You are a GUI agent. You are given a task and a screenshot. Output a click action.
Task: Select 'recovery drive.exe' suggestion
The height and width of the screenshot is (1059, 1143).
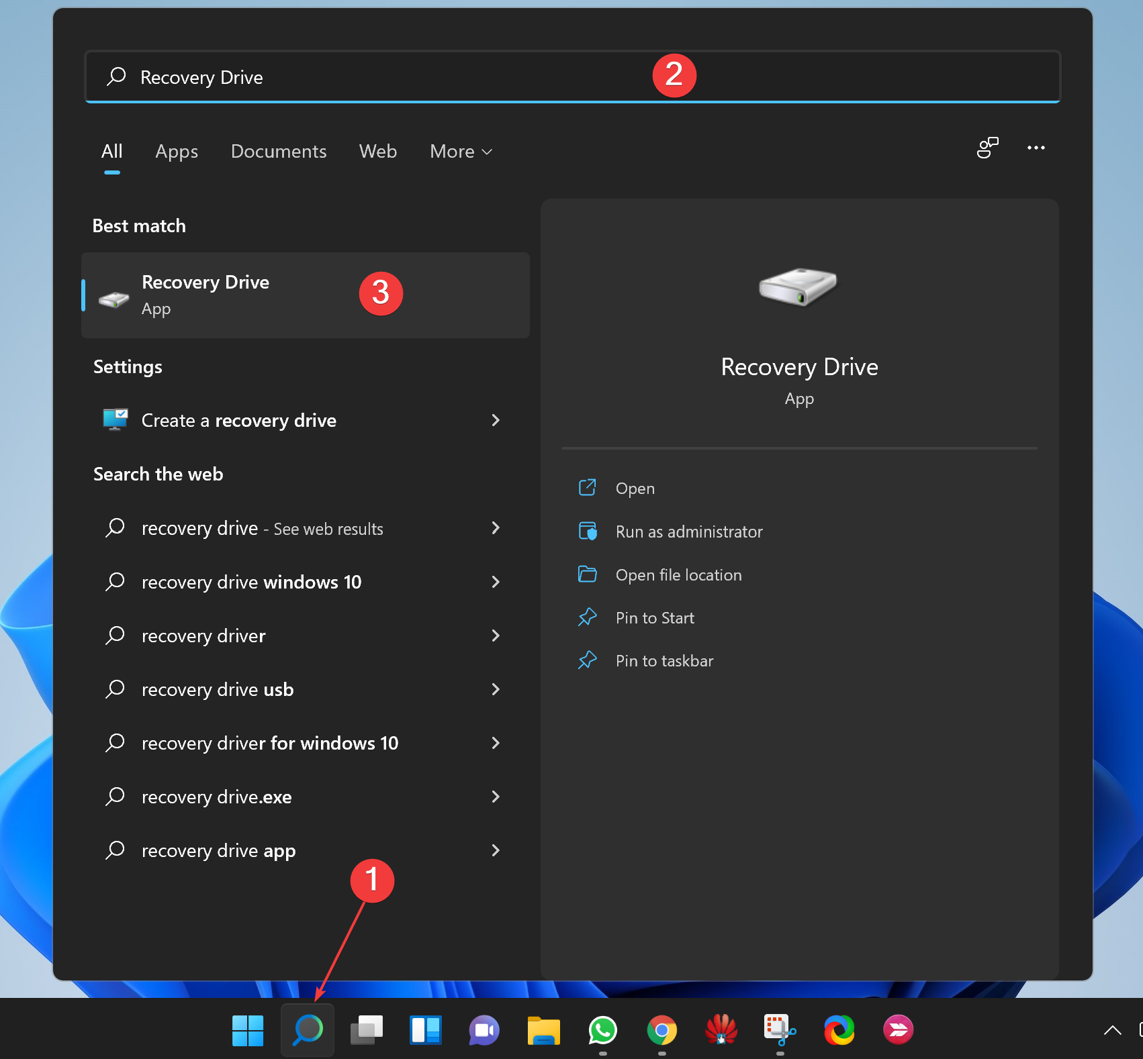306,797
